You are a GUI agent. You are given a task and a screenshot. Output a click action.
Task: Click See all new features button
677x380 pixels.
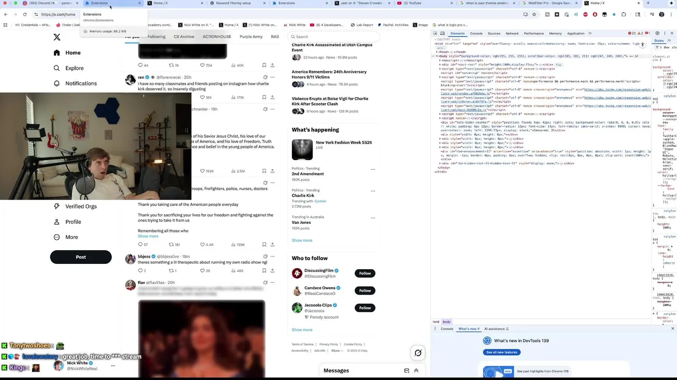(501, 352)
